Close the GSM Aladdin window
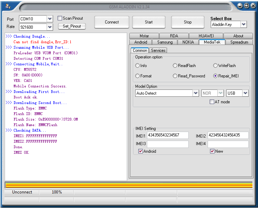This screenshot has height=208, width=258. (x=253, y=6)
